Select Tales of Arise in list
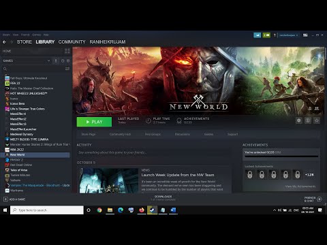Image resolution: width=327 pixels, height=245 pixels. click(x=18, y=170)
